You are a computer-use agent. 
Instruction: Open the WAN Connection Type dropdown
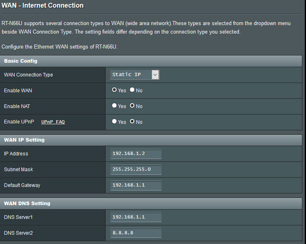tap(135, 74)
